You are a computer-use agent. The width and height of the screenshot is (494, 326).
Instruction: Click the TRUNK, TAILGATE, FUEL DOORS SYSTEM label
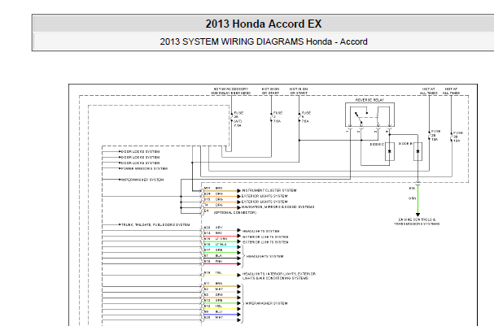155,224
